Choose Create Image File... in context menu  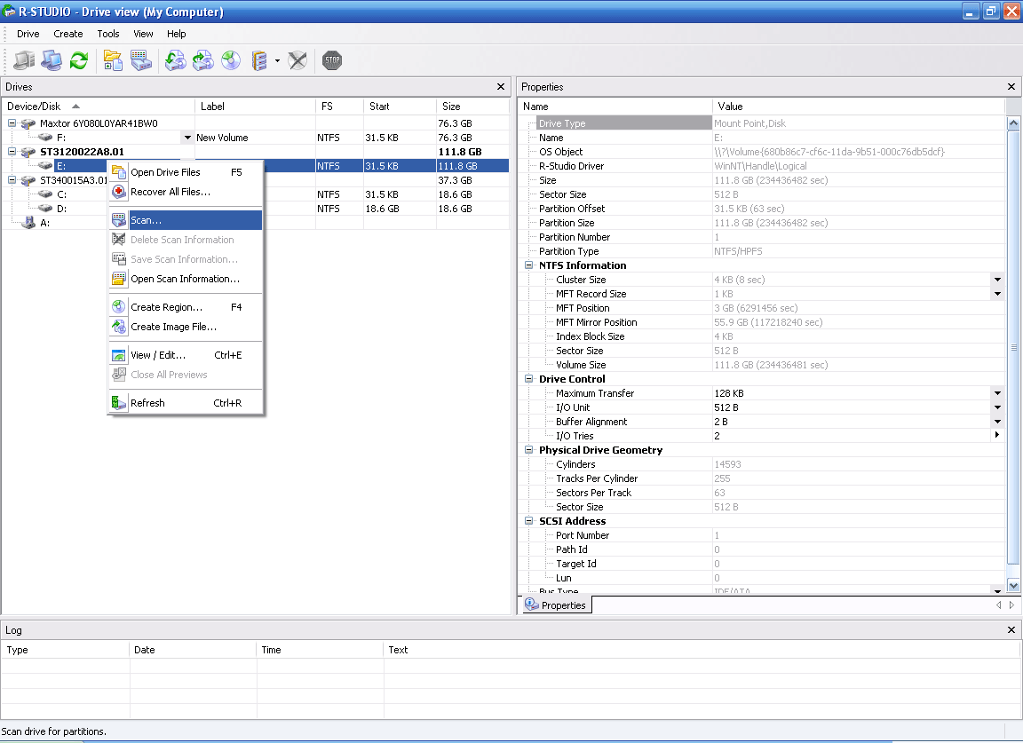[x=186, y=327]
